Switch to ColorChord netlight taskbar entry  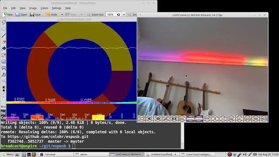tap(197, 154)
